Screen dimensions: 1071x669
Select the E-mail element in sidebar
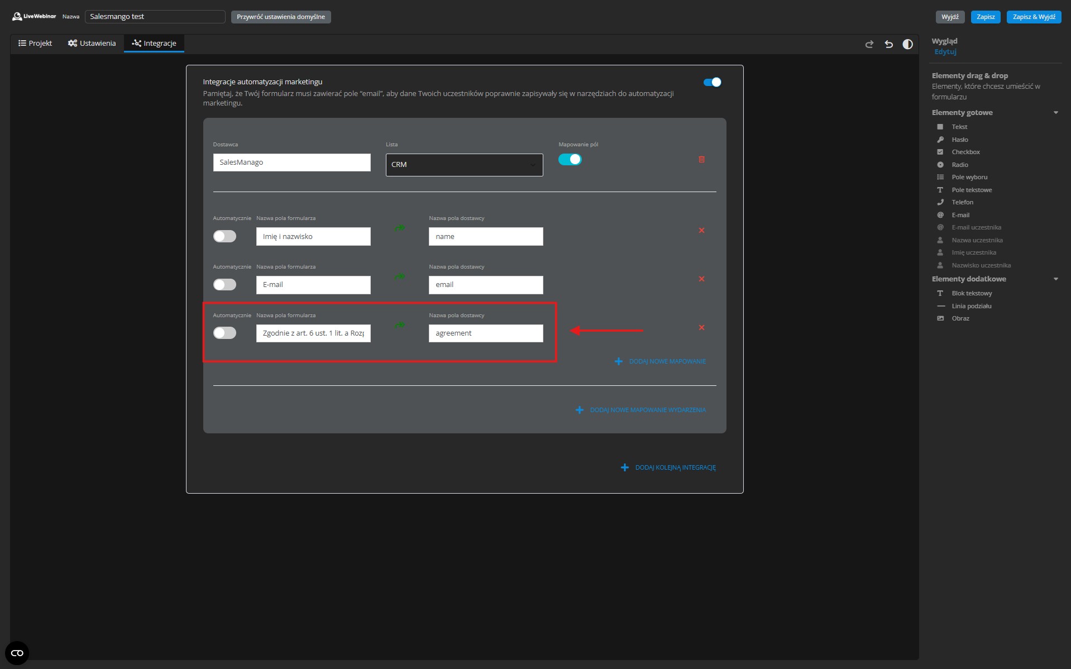point(959,215)
